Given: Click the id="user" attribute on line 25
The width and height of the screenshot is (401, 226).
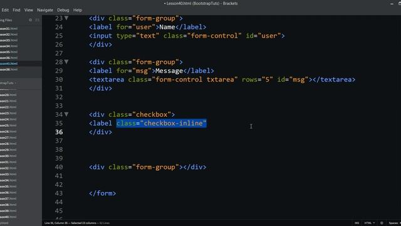Looking at the screenshot, I should [x=263, y=36].
